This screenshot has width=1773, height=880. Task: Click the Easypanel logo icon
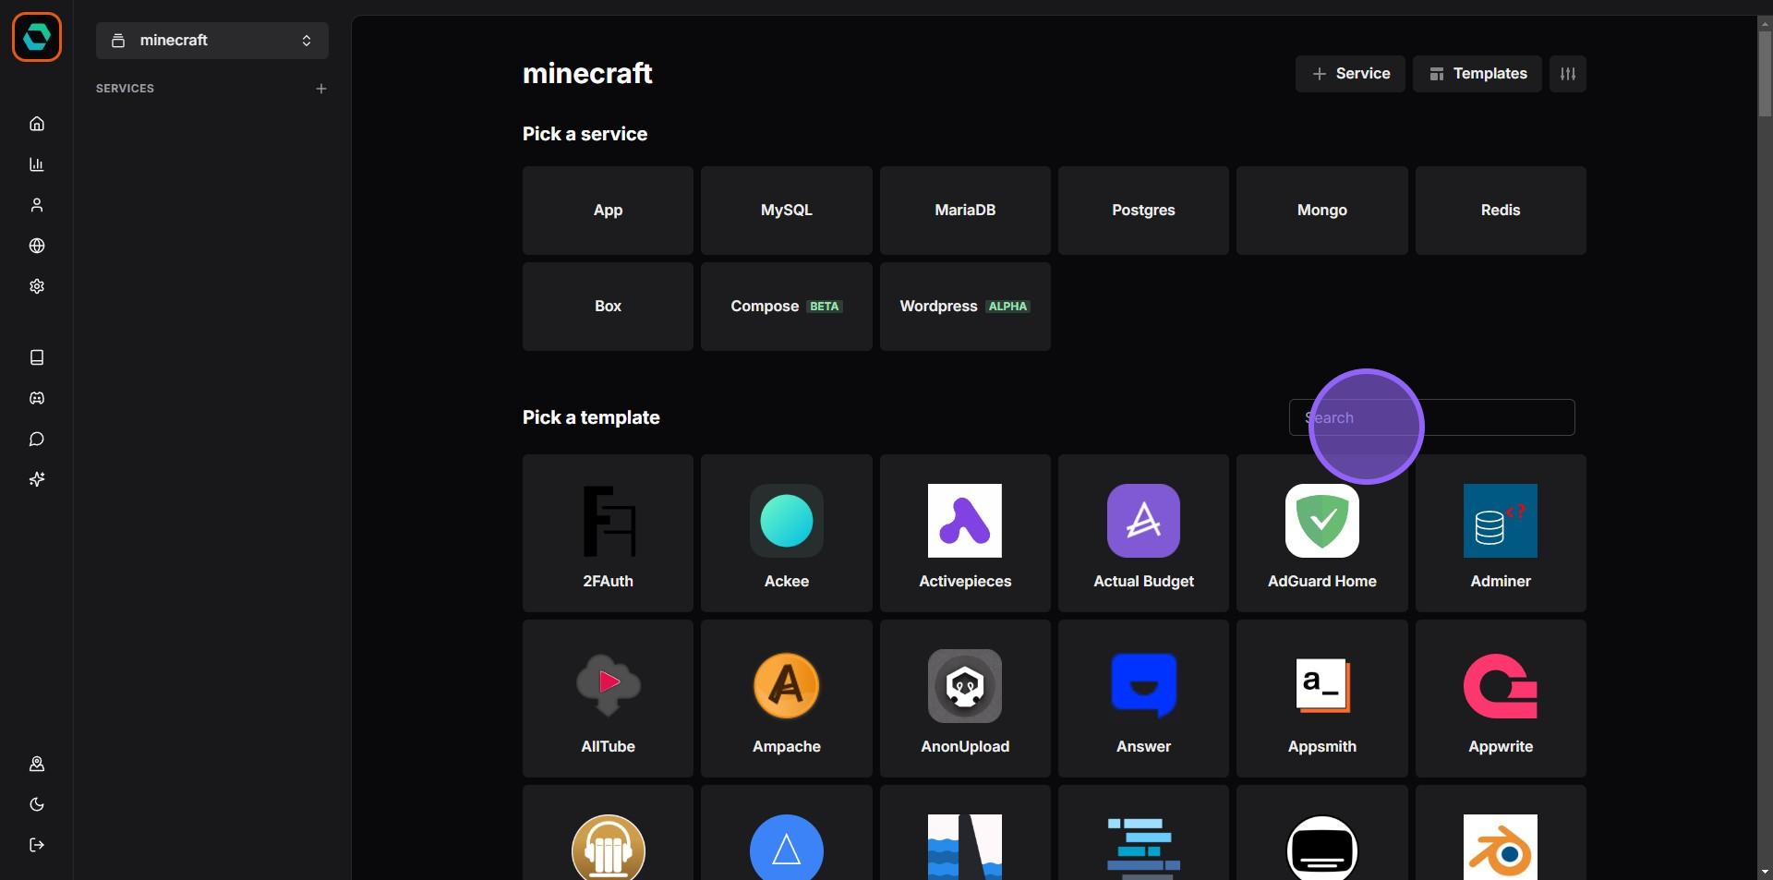(x=37, y=37)
